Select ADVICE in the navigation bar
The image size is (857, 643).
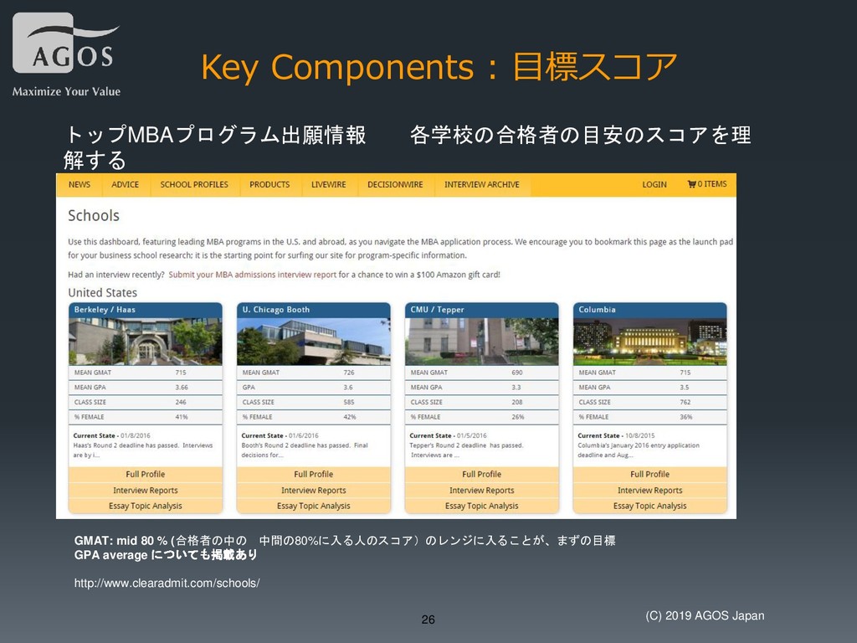coord(126,185)
